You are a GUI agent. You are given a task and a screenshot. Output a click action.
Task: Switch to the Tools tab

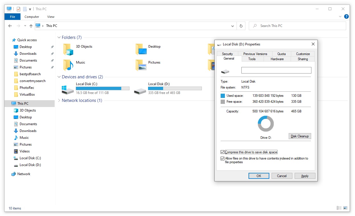pos(252,59)
